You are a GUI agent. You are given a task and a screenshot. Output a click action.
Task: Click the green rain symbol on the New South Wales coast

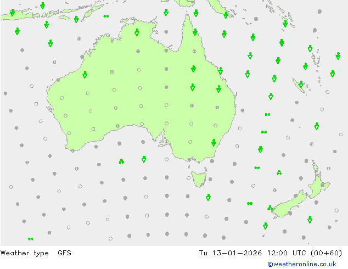pyautogui.click(x=214, y=143)
